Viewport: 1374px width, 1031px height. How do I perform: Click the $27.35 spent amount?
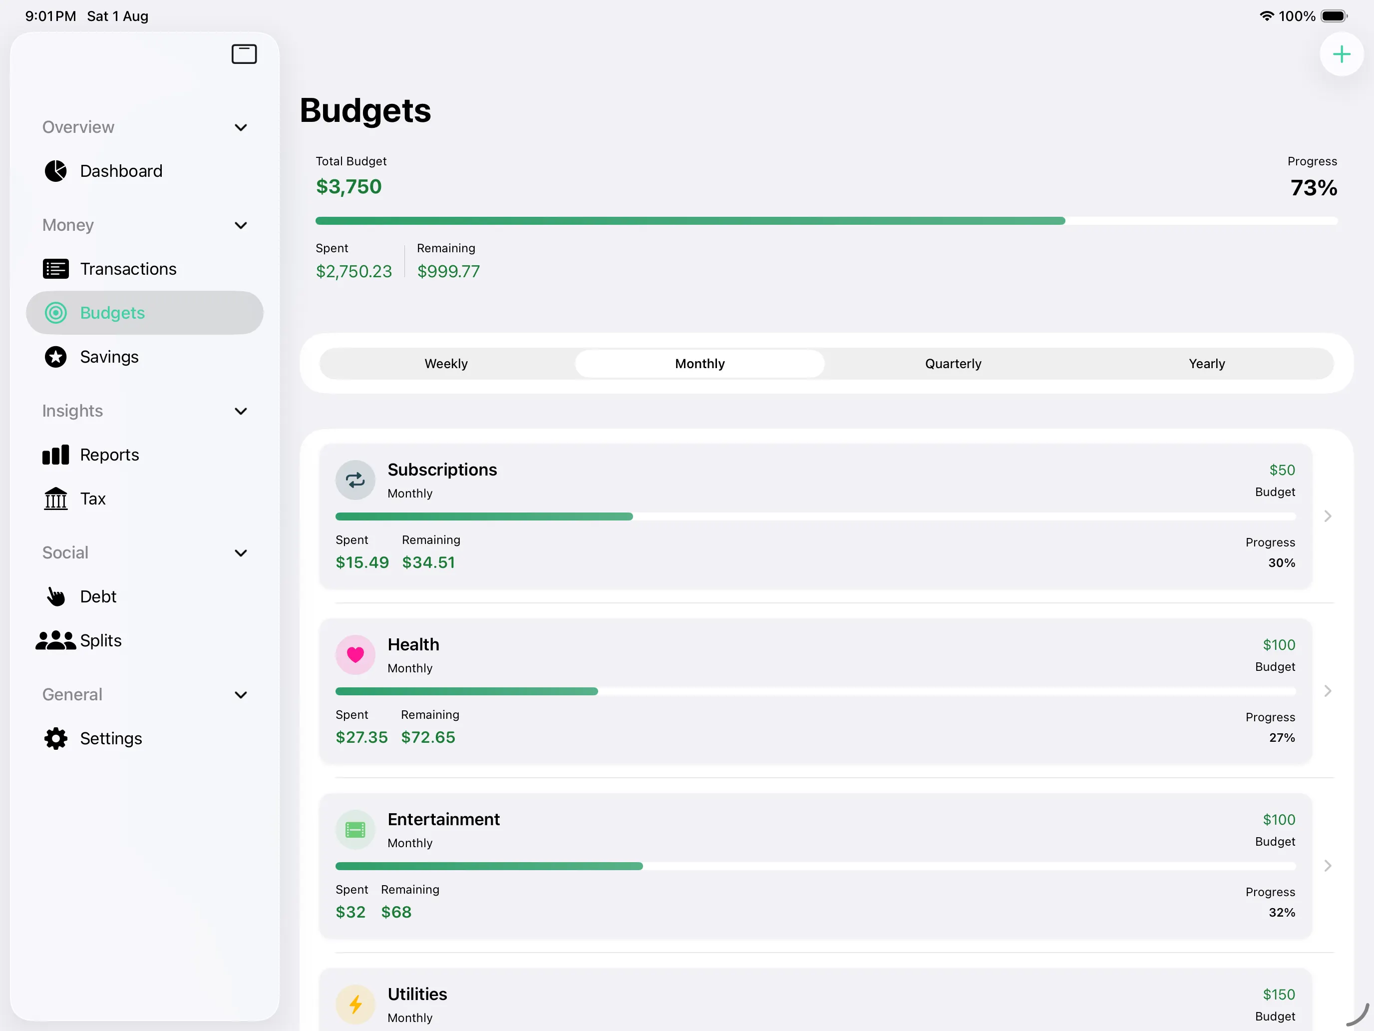click(361, 737)
